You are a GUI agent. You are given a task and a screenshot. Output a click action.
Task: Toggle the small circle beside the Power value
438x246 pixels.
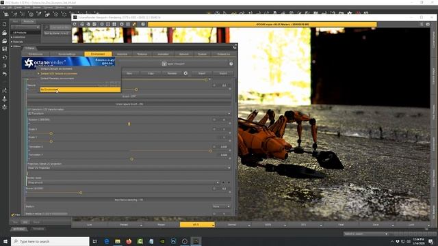[214, 189]
